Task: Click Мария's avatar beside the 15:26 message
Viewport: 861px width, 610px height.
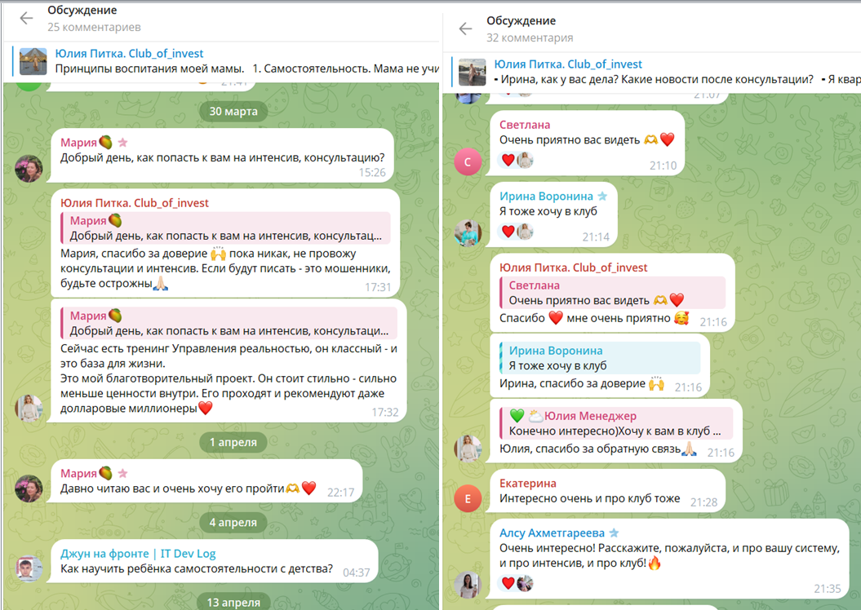Action: point(29,169)
